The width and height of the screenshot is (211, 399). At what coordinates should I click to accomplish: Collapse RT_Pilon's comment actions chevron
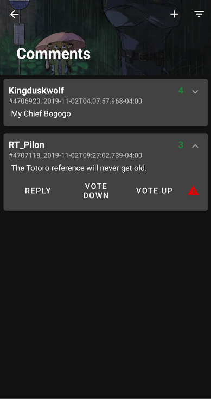[195, 146]
